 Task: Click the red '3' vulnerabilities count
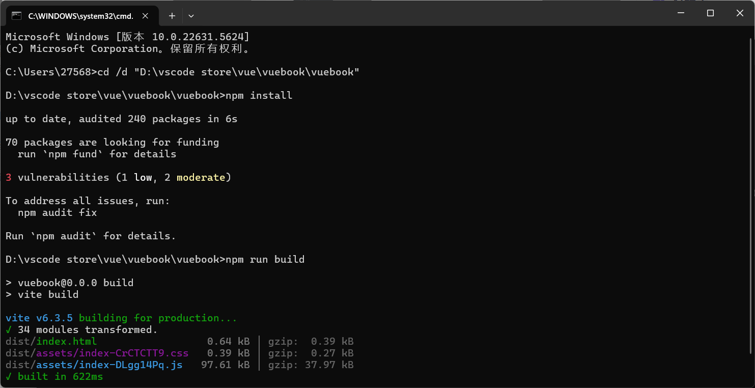9,177
